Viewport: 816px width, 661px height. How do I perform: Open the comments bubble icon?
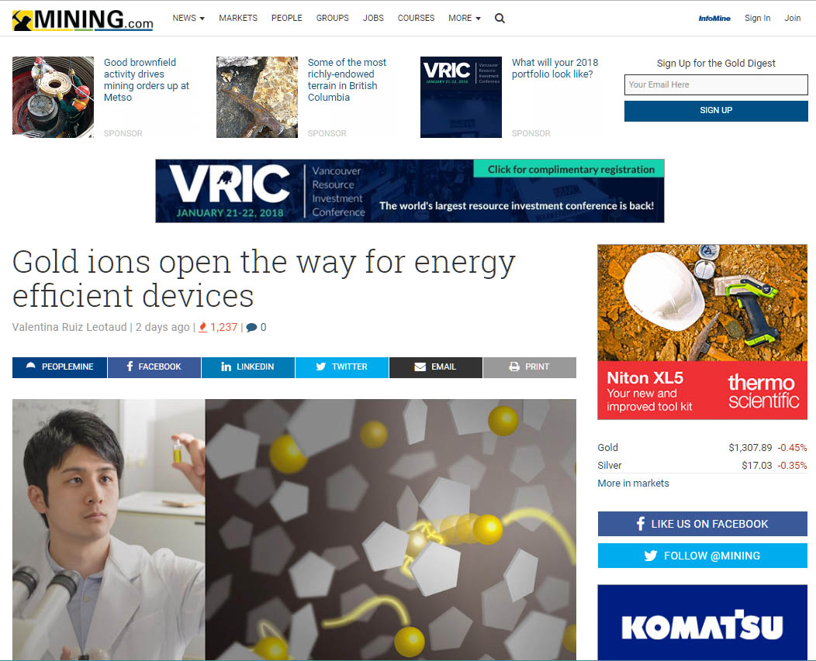tap(251, 327)
